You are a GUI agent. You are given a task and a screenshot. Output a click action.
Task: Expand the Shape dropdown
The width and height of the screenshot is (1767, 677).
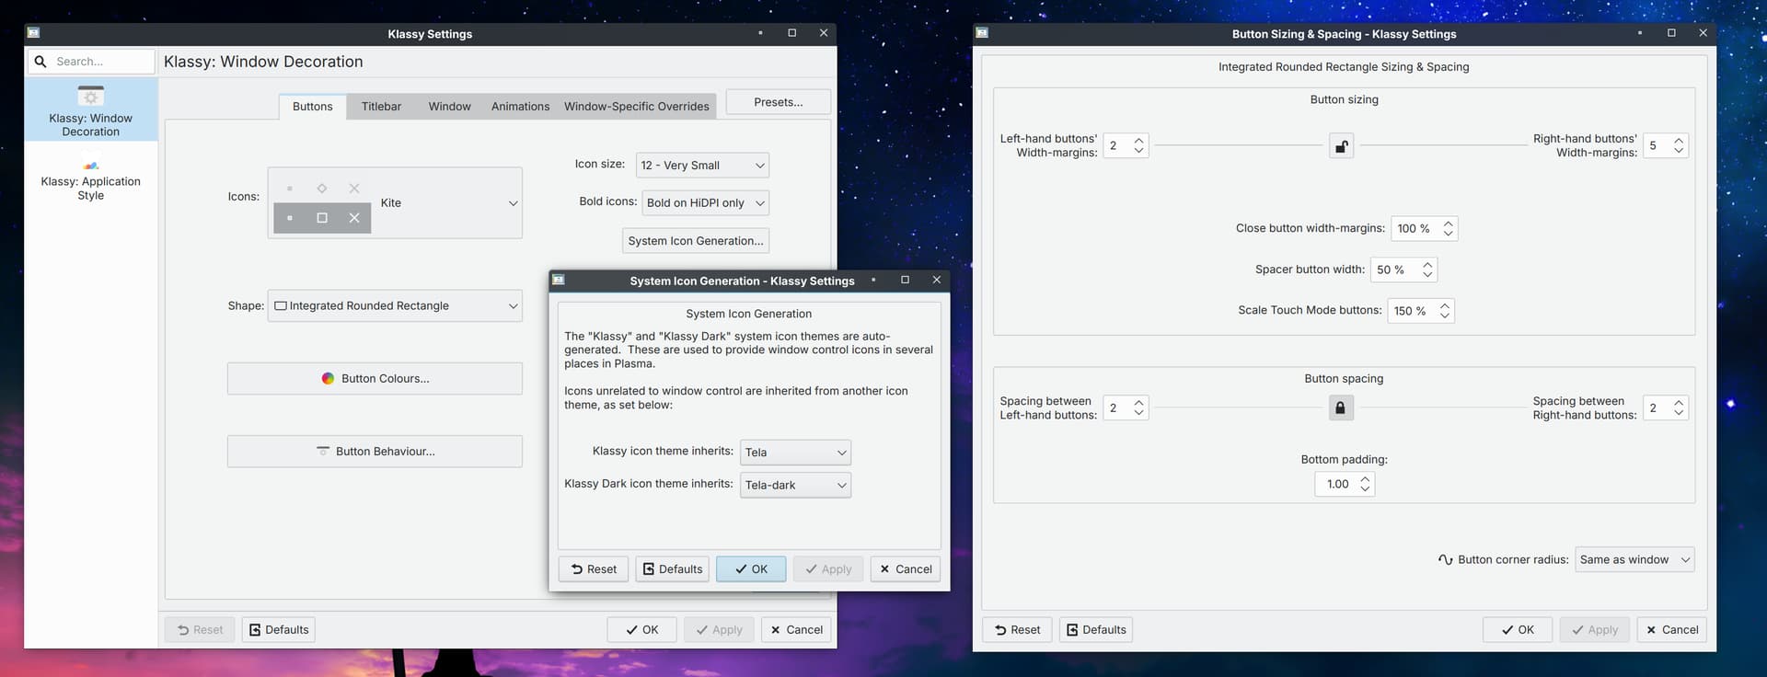(395, 306)
